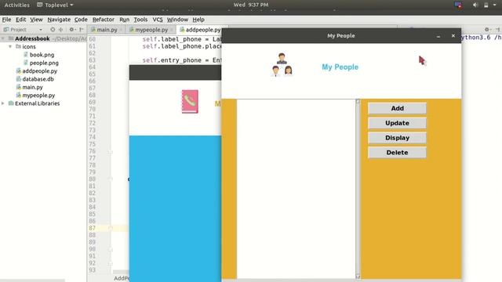Image resolution: width=502 pixels, height=282 pixels.
Task: Open the Window menu
Action: [177, 20]
